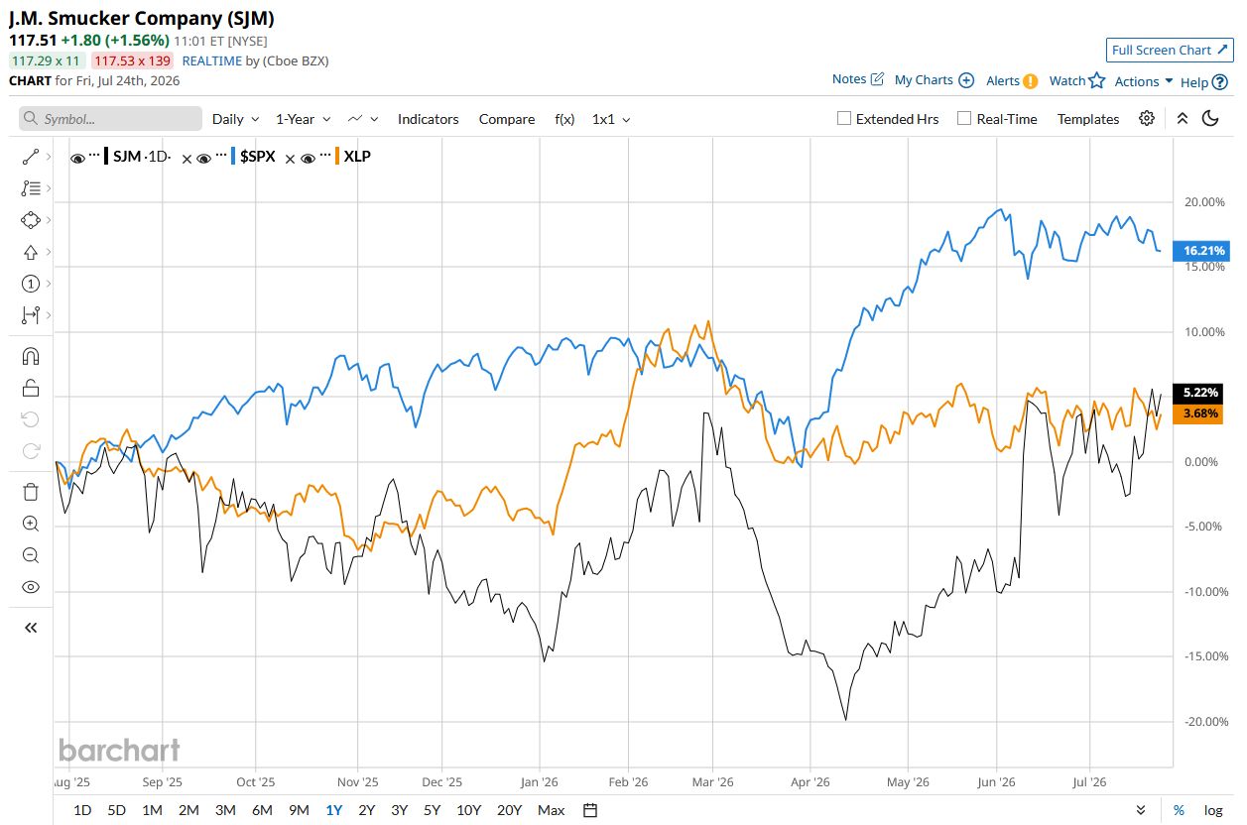Image resolution: width=1247 pixels, height=825 pixels.
Task: Open $SPX series options three dots
Action: pos(220,157)
